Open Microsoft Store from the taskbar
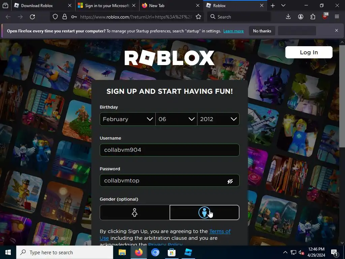This screenshot has width=345, height=259. tap(171, 252)
